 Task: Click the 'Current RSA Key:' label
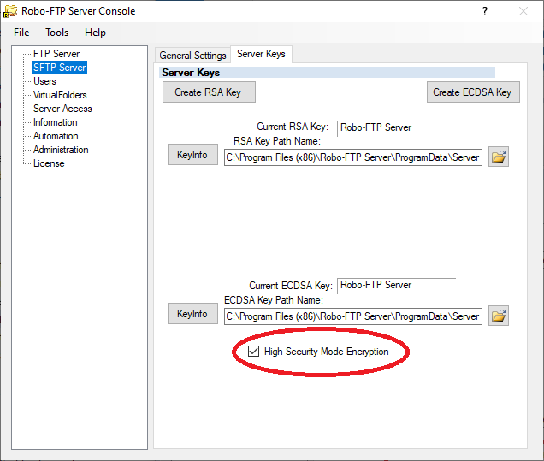pyautogui.click(x=293, y=127)
